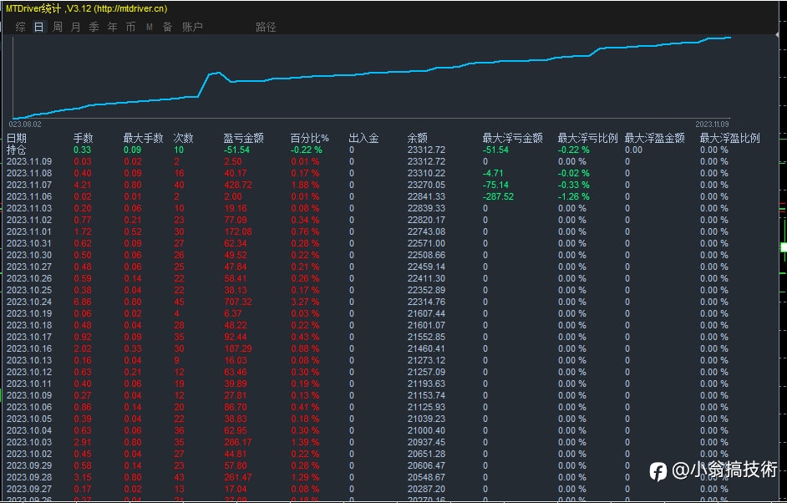Click profit value 92.44

click(x=236, y=337)
